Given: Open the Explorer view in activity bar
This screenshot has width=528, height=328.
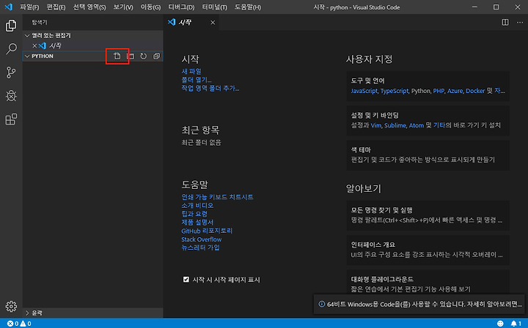Looking at the screenshot, I should (x=11, y=26).
